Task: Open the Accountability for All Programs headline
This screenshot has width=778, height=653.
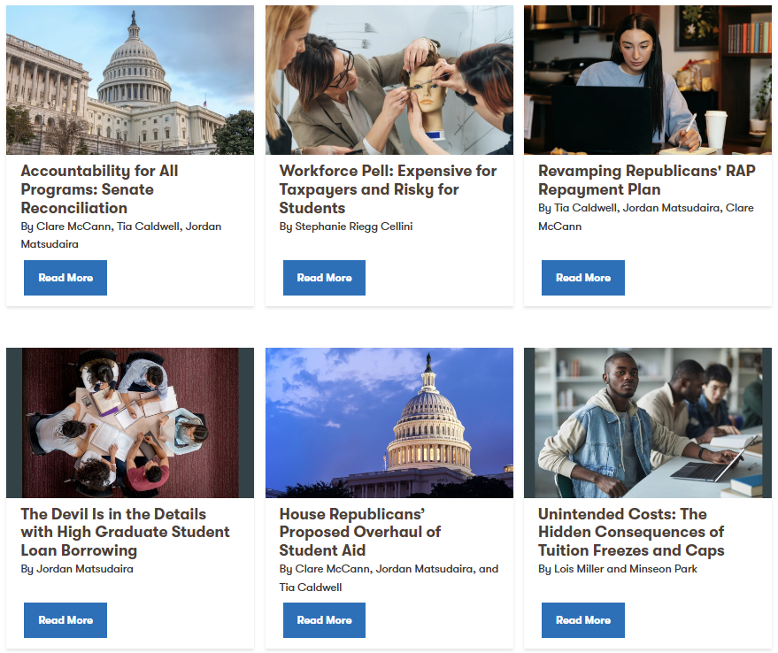Action: [x=99, y=189]
